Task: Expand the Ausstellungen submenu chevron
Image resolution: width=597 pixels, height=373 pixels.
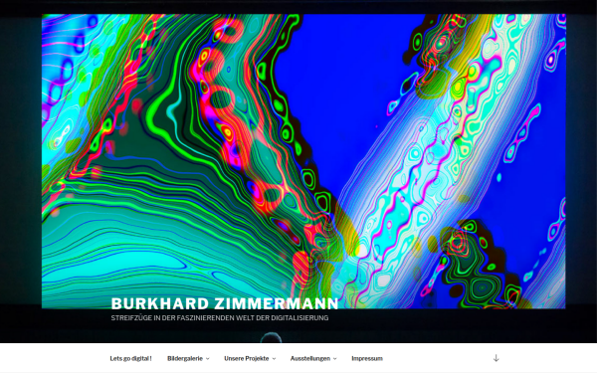Action: click(335, 359)
